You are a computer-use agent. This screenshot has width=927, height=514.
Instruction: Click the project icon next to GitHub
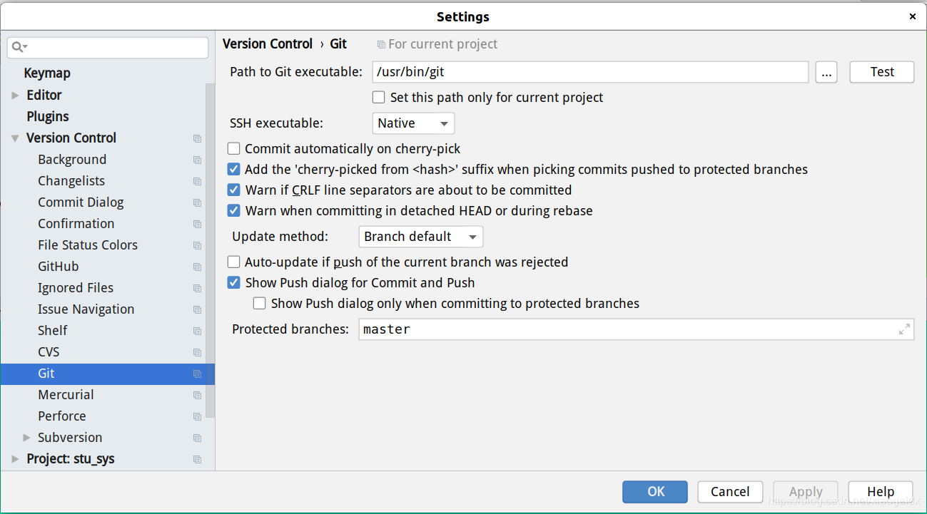(x=198, y=267)
